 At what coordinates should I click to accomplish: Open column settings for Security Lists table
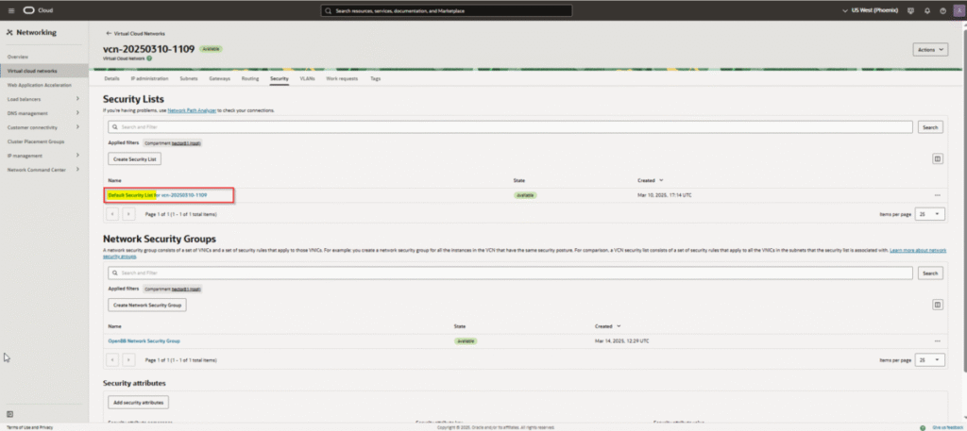pos(938,159)
